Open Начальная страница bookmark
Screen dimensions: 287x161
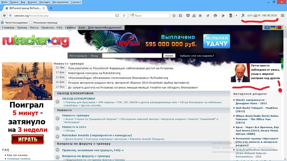coord(43,22)
